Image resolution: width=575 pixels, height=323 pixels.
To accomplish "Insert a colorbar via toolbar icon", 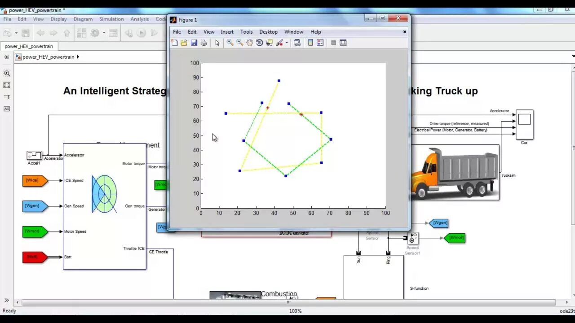I will 310,43.
